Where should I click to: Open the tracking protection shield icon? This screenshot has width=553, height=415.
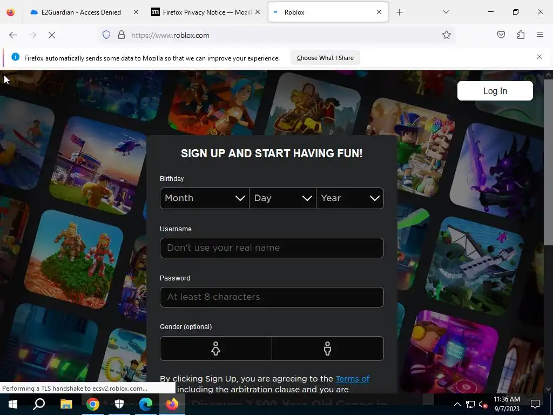106,35
